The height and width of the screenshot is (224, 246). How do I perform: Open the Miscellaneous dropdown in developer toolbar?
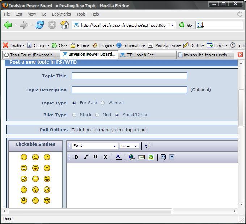pos(164,46)
